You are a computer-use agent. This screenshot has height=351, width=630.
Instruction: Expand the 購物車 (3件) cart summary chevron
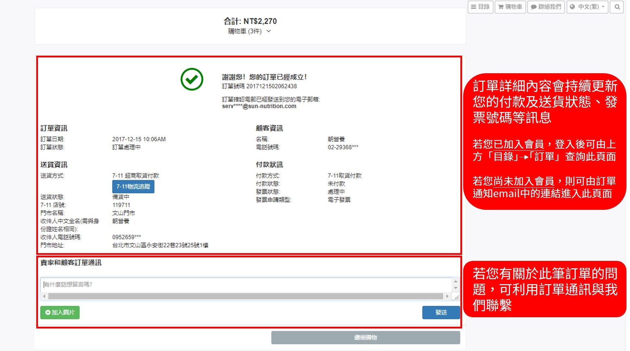coord(269,31)
